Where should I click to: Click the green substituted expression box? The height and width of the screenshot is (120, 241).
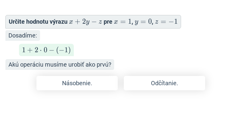pos(46,50)
